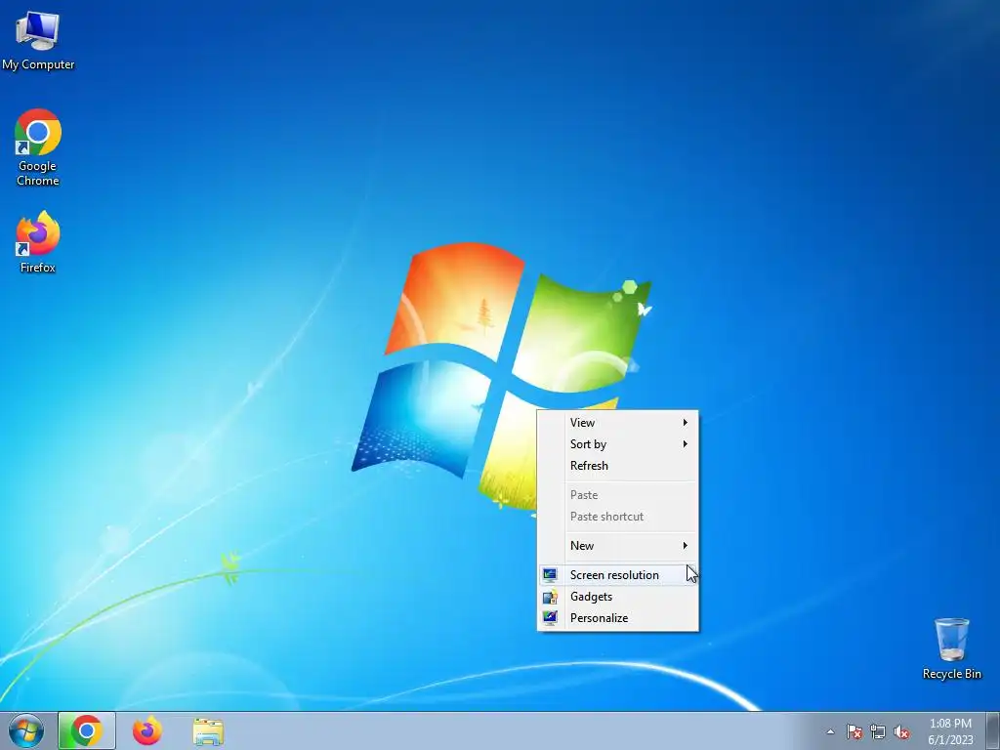This screenshot has height=750, width=1000.
Task: Click the Show desktop strip at taskbar end
Action: (x=993, y=730)
